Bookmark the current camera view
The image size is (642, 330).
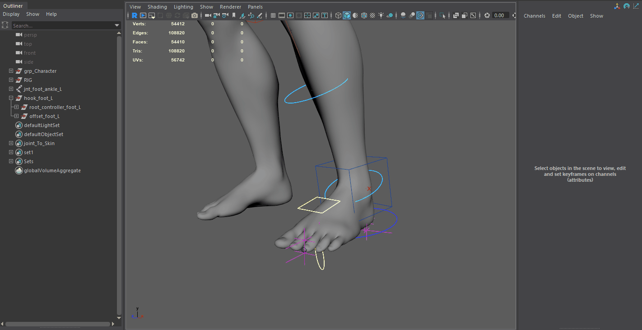(x=233, y=15)
